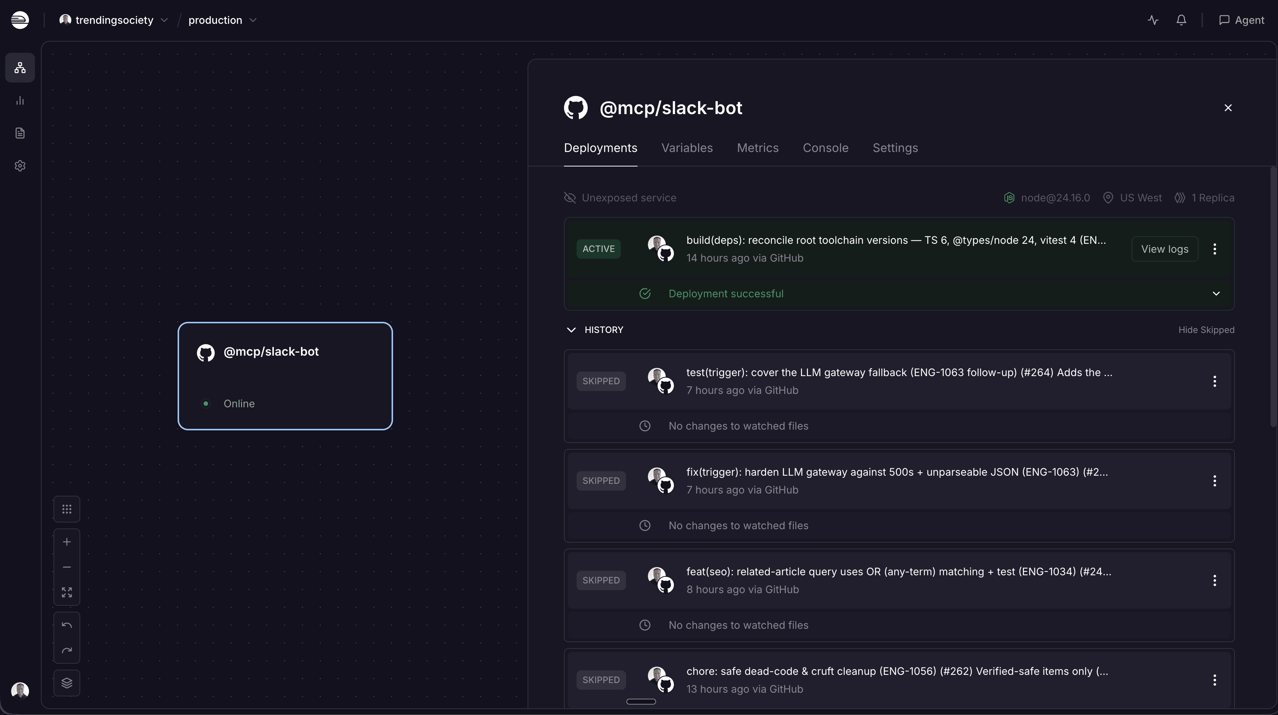Click the Railway logo in the top bar
The height and width of the screenshot is (715, 1278).
click(20, 20)
